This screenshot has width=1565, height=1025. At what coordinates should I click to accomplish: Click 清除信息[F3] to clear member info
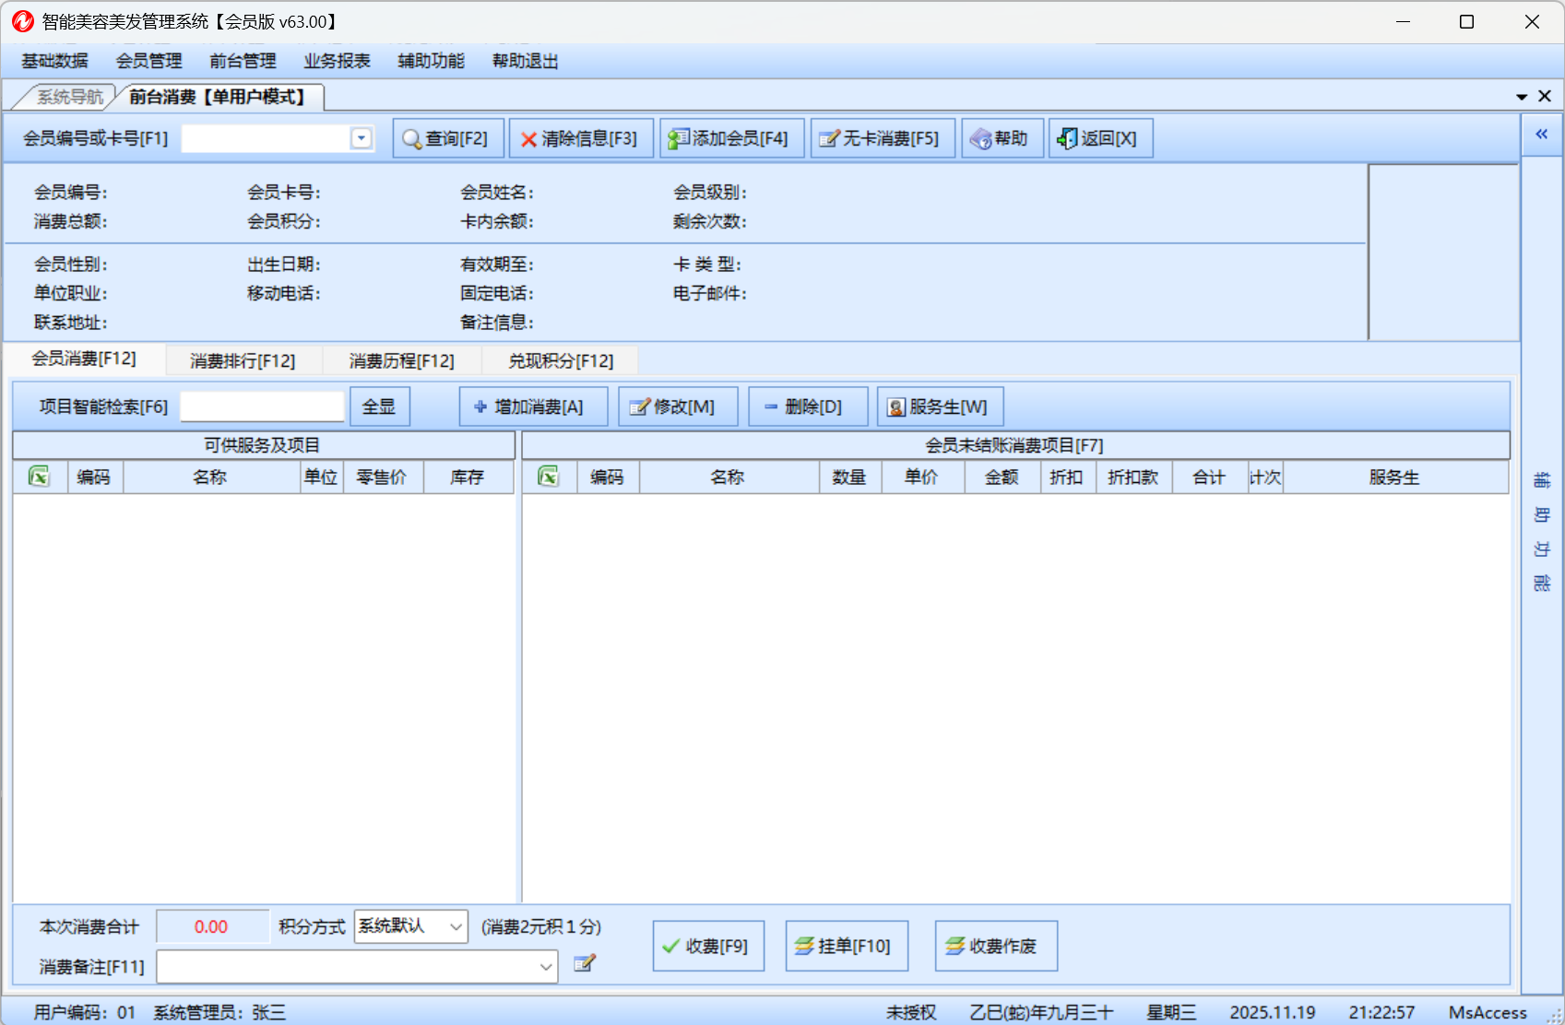click(x=581, y=138)
